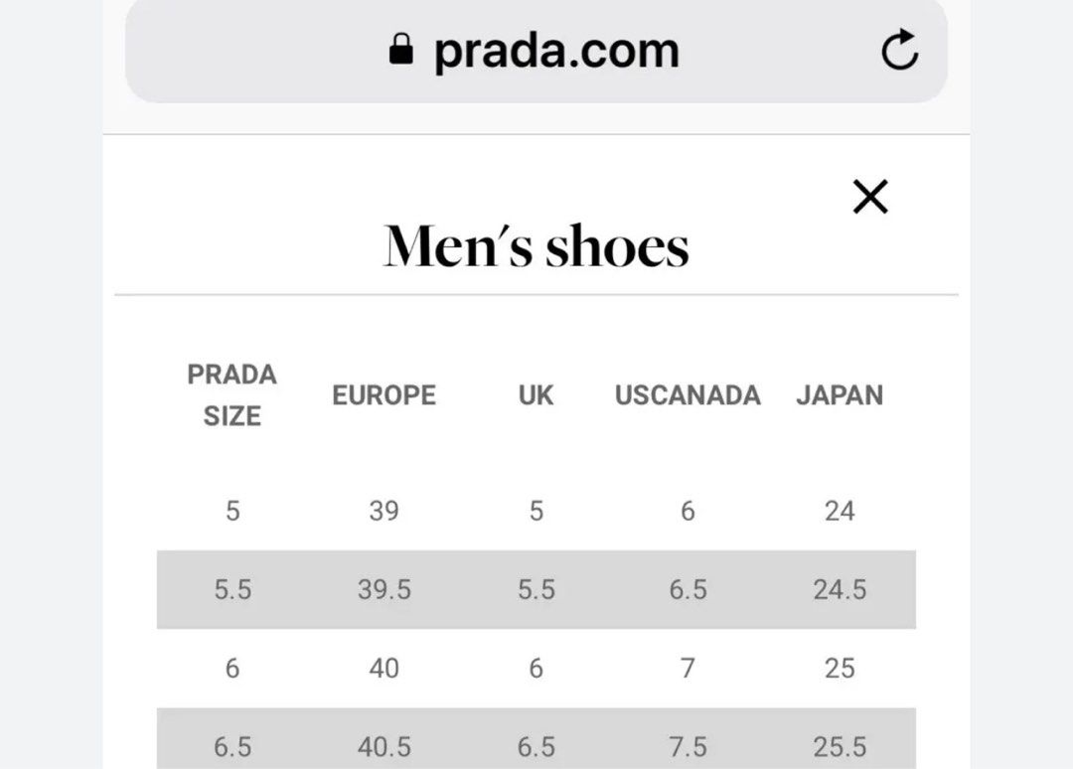Select the USCANADA column header
The height and width of the screenshot is (769, 1073).
click(688, 395)
